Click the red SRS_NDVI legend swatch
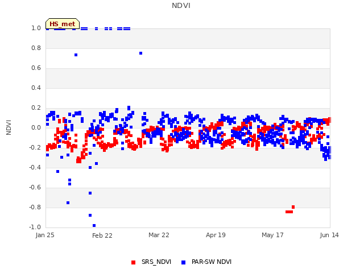Viewport: 364px width, 273px height. pos(133,263)
